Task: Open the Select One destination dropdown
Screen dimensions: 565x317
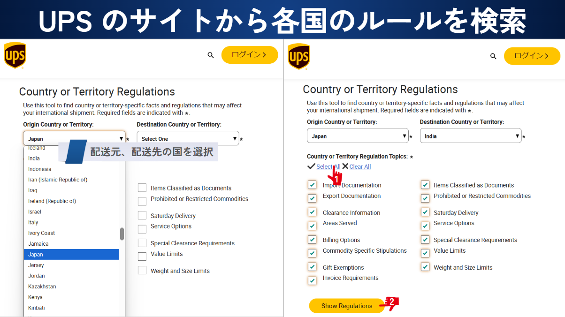Action: pyautogui.click(x=188, y=139)
